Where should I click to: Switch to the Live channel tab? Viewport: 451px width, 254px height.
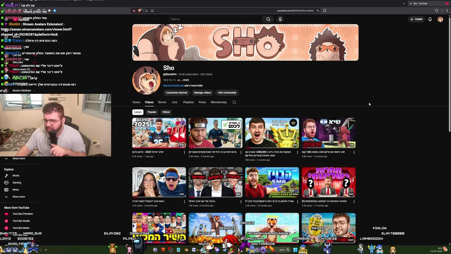(x=175, y=102)
